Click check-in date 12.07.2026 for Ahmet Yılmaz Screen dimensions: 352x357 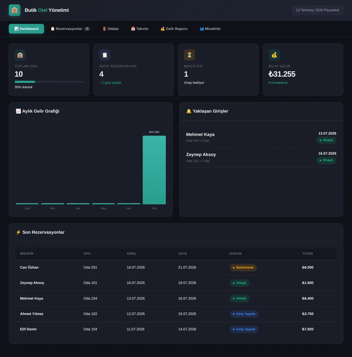tap(136, 314)
